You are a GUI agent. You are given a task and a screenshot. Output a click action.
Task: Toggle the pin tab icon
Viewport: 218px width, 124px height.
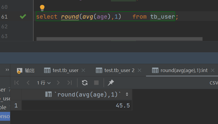111,83
